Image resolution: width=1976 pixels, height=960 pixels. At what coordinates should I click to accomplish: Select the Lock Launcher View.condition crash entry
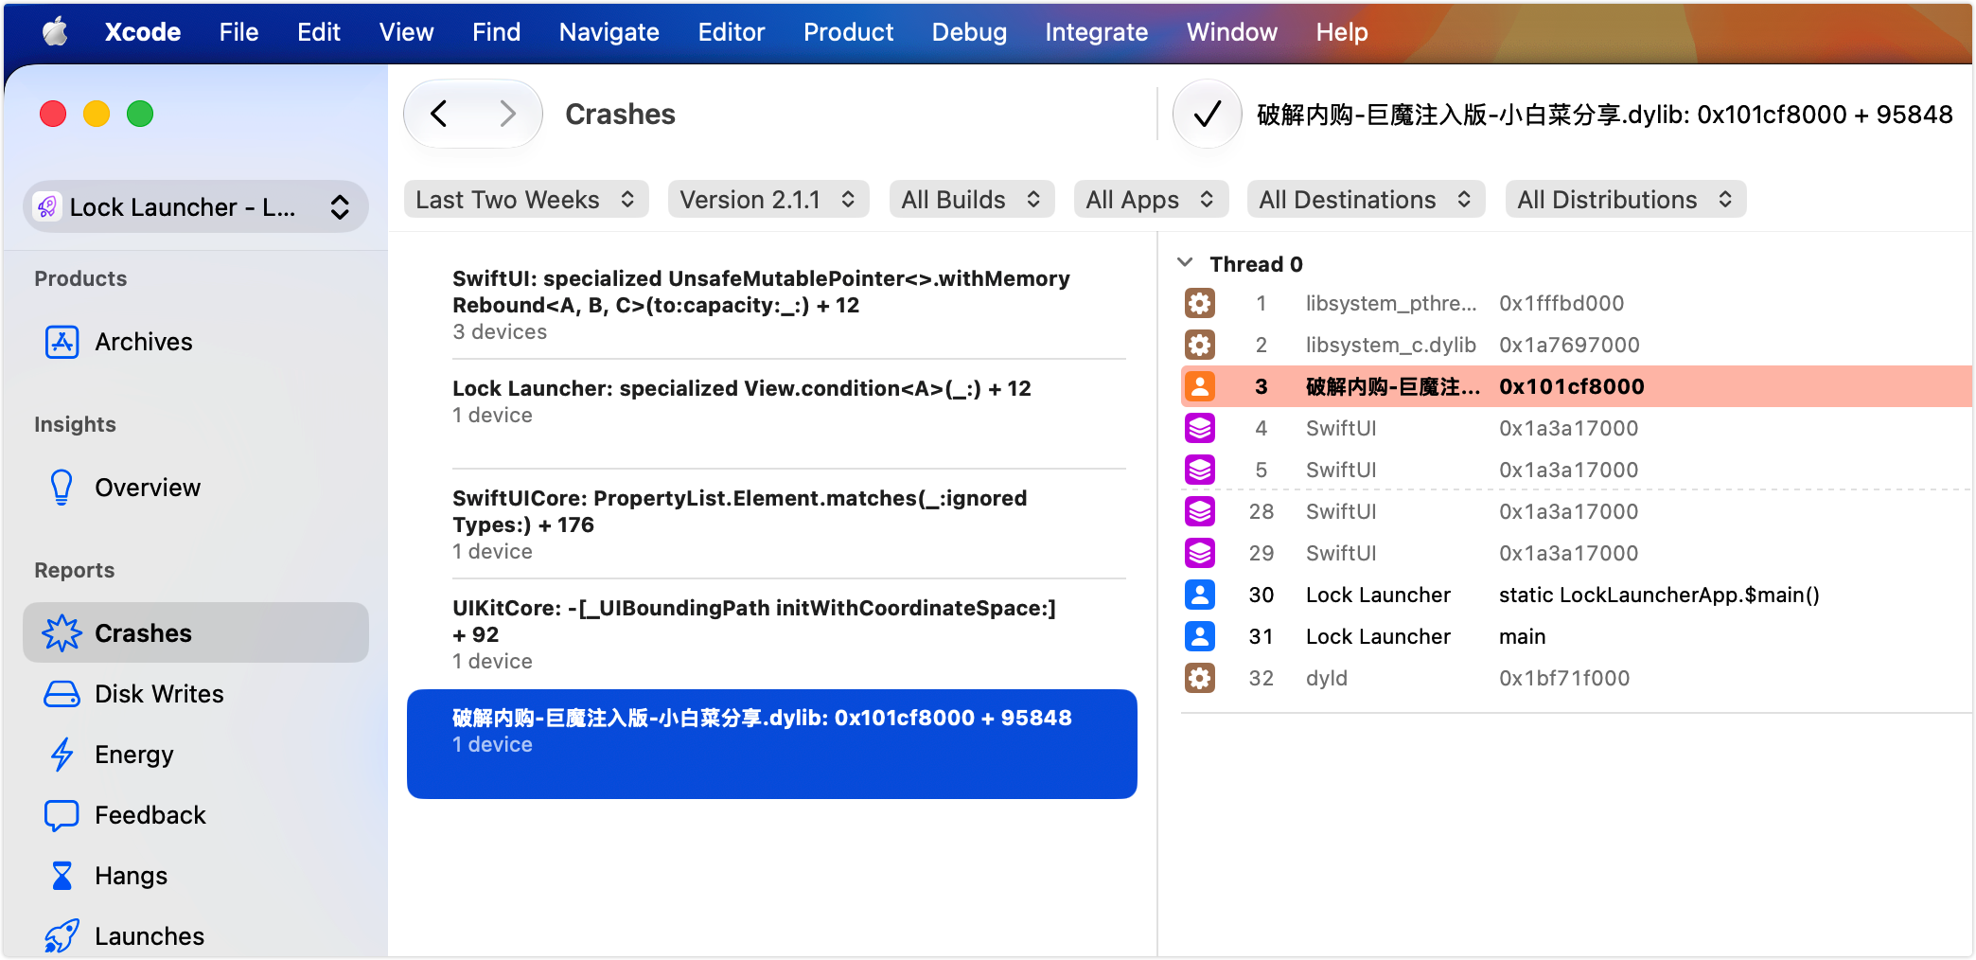(772, 415)
